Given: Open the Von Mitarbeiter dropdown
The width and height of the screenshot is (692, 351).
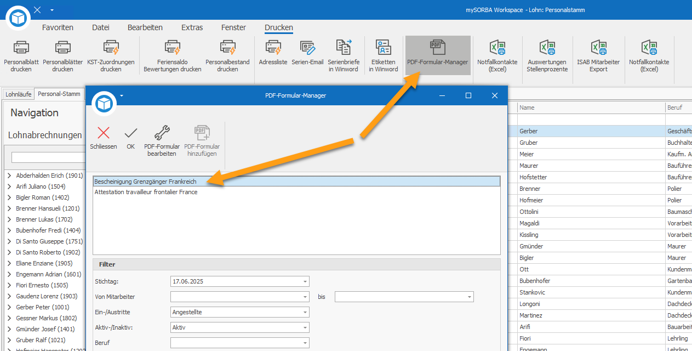Looking at the screenshot, I should 305,297.
